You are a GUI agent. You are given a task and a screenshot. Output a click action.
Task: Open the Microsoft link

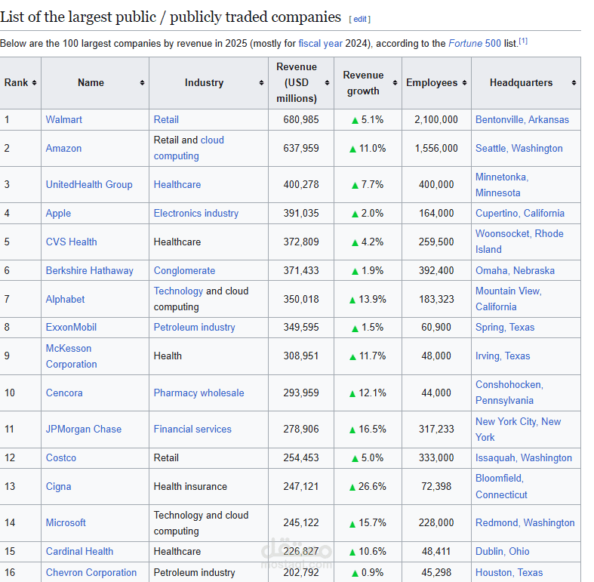(x=66, y=523)
